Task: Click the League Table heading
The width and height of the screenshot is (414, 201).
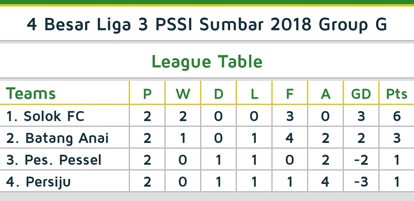Action: click(x=207, y=62)
